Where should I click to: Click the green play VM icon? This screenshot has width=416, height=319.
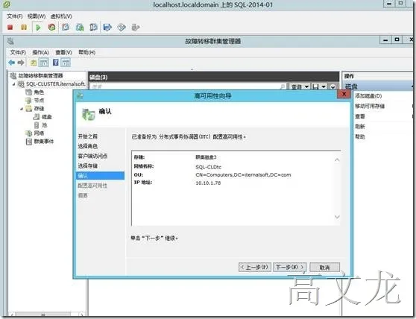click(38, 27)
